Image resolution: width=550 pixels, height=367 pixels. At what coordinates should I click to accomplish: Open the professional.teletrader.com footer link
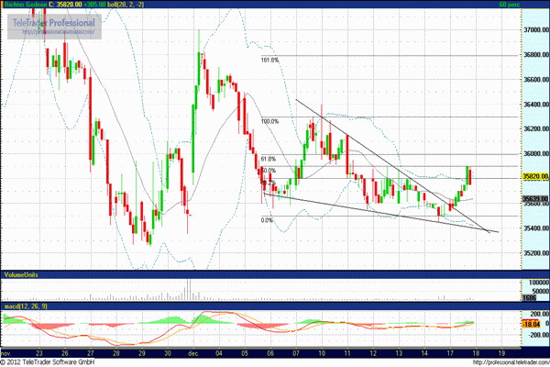pos(511,362)
